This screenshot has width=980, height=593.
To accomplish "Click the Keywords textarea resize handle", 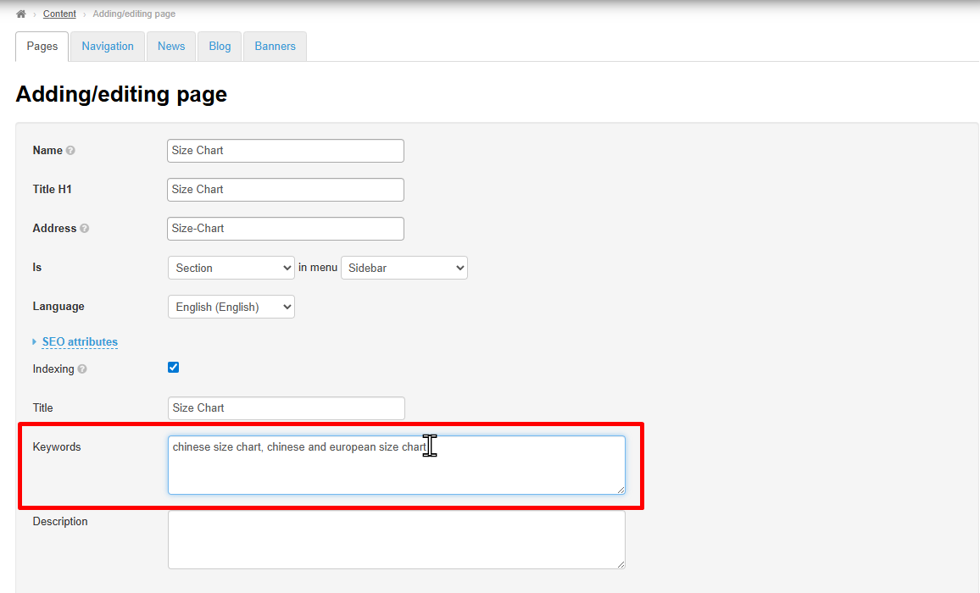I will (x=621, y=490).
